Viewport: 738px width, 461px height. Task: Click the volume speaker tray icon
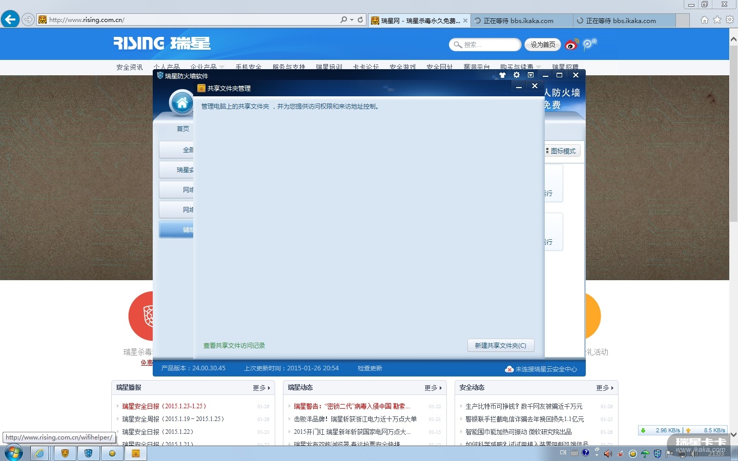click(x=608, y=454)
